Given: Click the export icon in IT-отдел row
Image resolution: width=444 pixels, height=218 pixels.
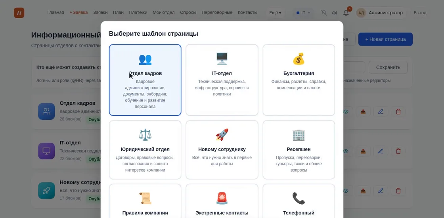Looking at the screenshot, I should pyautogui.click(x=363, y=151).
